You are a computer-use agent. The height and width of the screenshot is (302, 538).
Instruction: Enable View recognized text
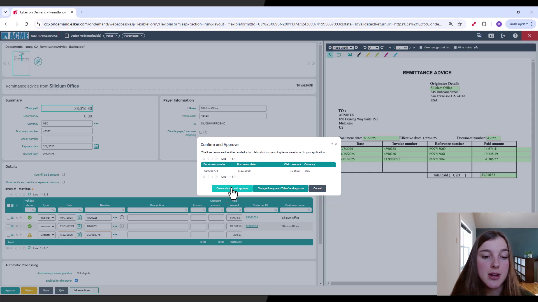421,48
